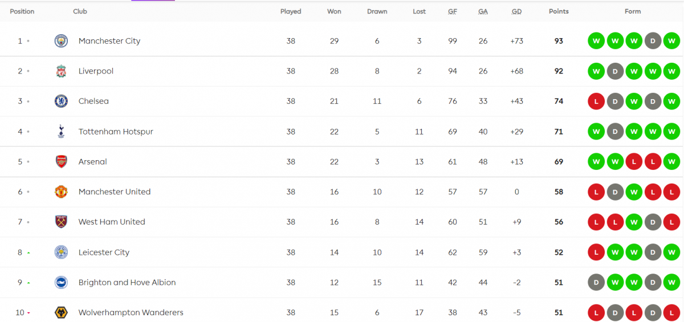Click the Brighton and Hove Albion crest
Image resolution: width=684 pixels, height=322 pixels.
[61, 283]
